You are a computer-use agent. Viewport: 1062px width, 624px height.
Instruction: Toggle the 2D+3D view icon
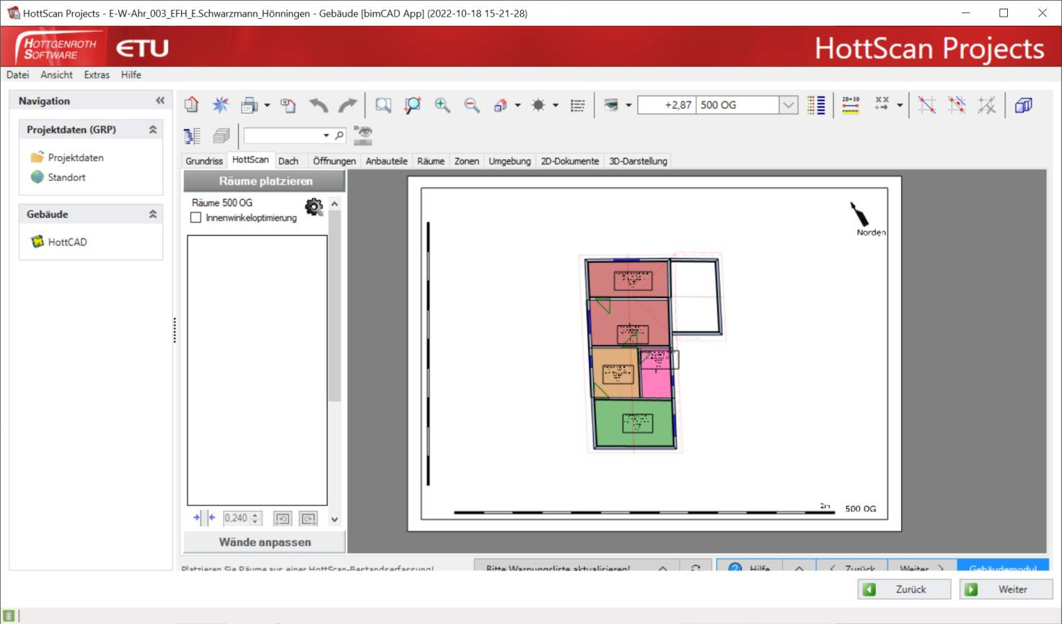851,105
